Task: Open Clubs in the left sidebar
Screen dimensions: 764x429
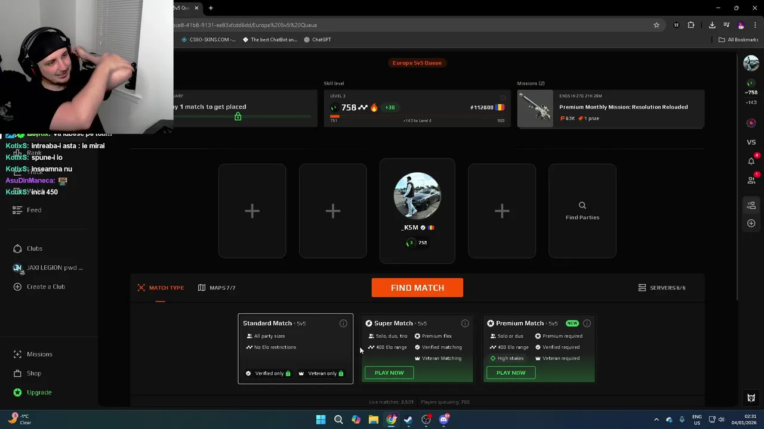Action: click(x=28, y=248)
